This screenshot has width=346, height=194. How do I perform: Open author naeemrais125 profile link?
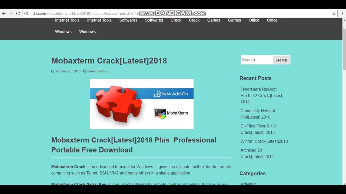(98, 71)
